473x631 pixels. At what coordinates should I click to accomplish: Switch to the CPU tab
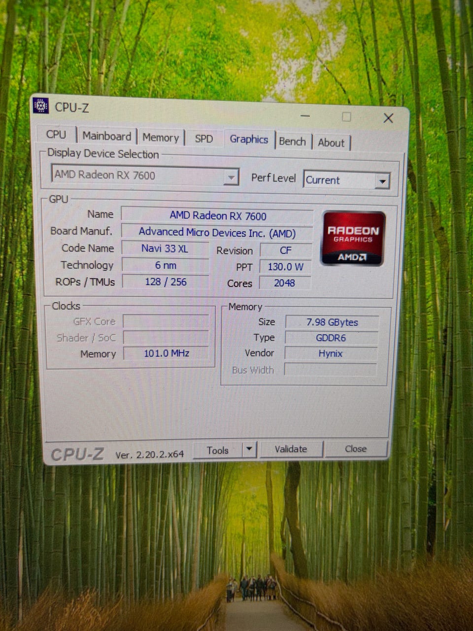tap(56, 135)
